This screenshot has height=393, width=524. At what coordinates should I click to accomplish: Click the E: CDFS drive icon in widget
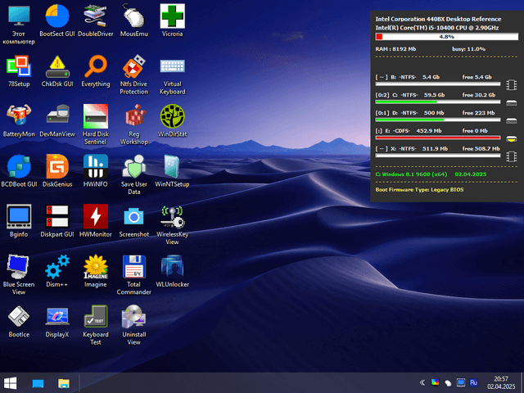pos(512,138)
